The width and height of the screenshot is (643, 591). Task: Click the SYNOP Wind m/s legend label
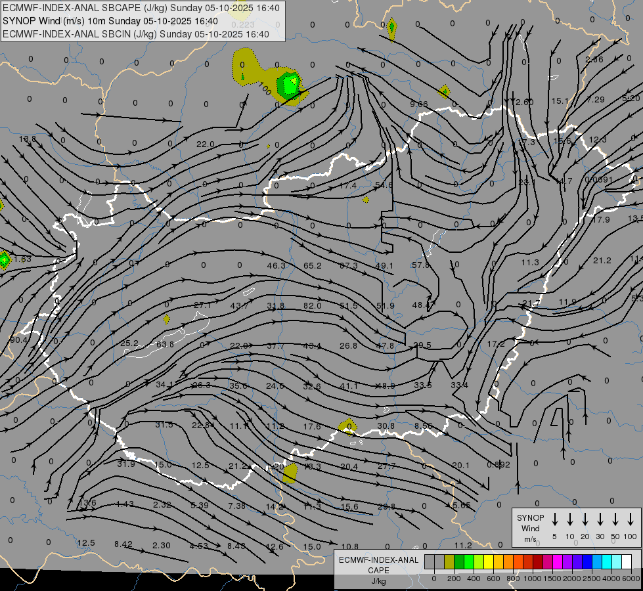point(530,529)
